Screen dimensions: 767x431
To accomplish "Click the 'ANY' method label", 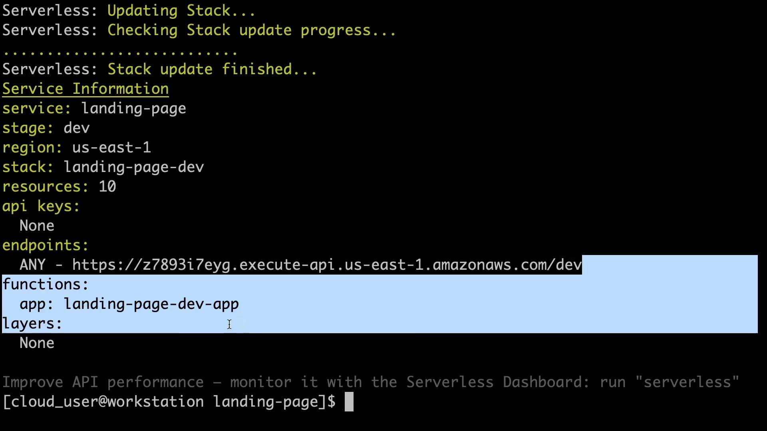I will (x=32, y=265).
